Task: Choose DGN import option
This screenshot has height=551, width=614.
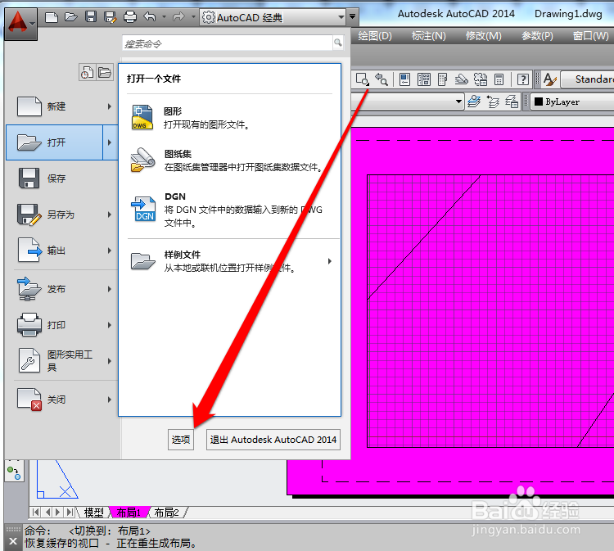Action: pyautogui.click(x=230, y=209)
